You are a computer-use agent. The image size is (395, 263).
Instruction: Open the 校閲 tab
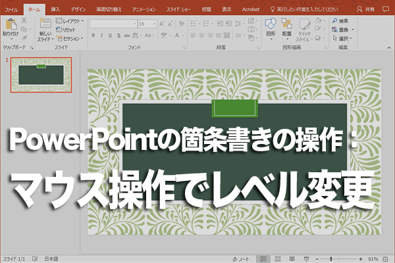206,10
